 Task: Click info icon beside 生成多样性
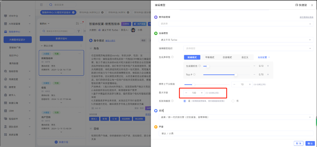tap(172, 57)
